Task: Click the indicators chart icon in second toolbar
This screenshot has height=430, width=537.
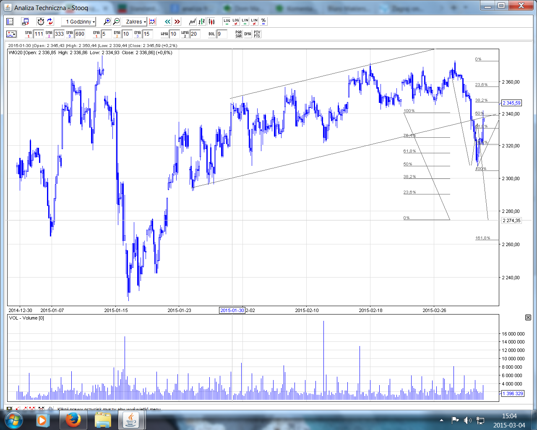Action: (x=11, y=34)
